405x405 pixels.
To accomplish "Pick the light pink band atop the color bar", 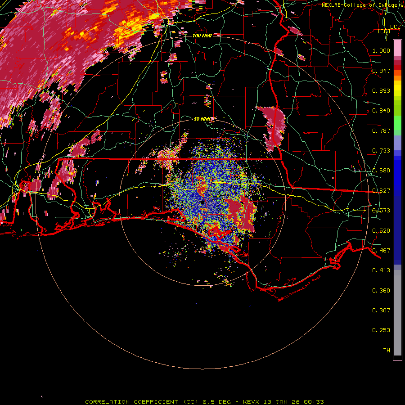I will (397, 48).
